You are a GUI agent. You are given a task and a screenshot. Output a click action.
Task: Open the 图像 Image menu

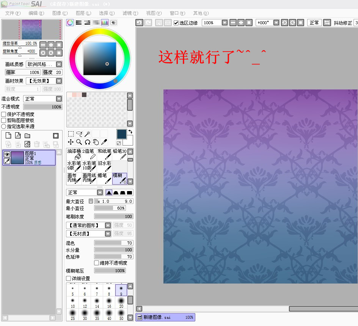(60, 13)
